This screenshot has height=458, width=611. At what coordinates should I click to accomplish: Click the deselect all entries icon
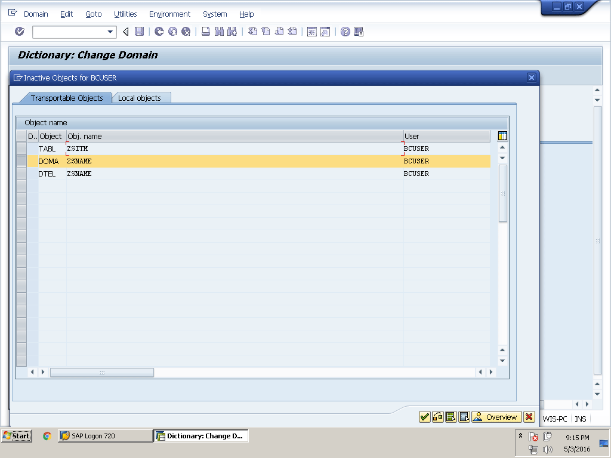(x=464, y=417)
